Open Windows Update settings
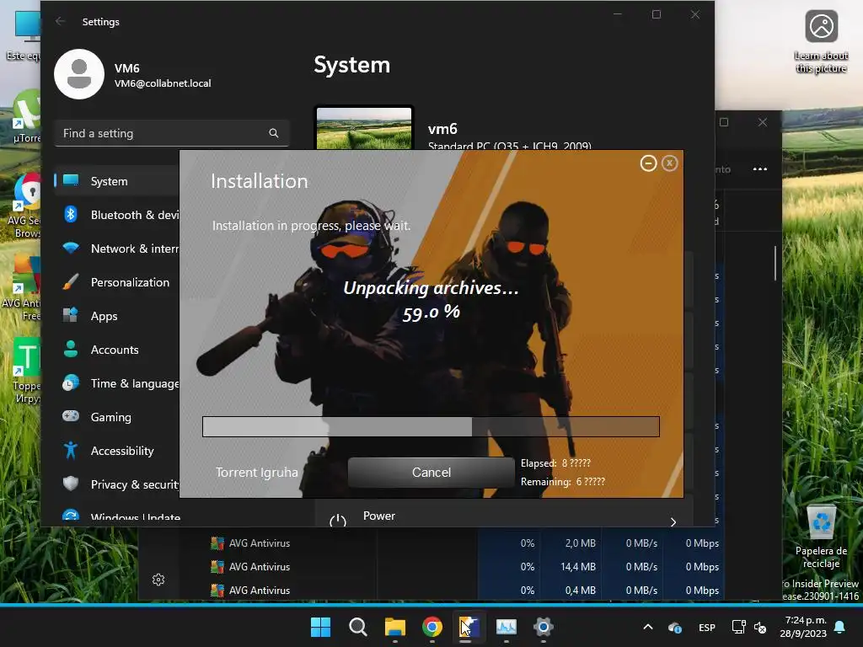Screen dimensions: 863x647 117,517
